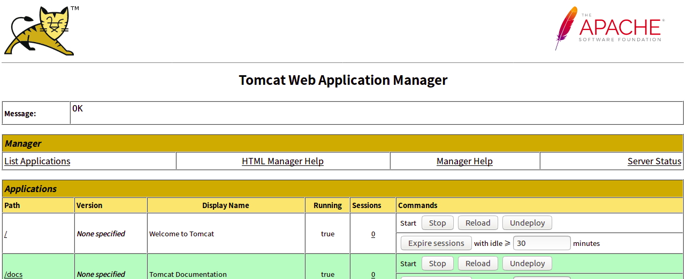Screen dimensions: 687x279
Task: View sessions count for /docs application
Action: tap(373, 274)
